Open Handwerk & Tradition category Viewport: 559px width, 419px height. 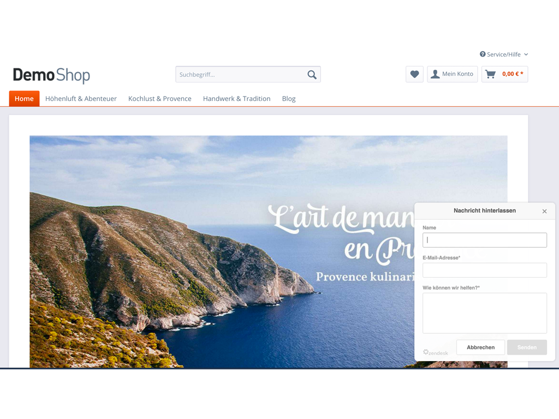[236, 99]
